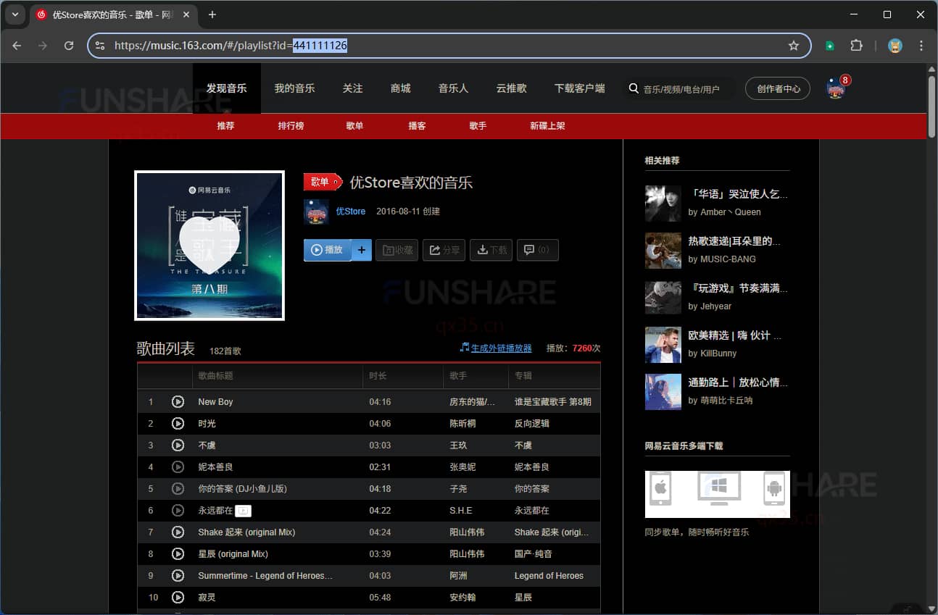Select 歌单 from the red navigation bar
Screen dimensions: 938x615
click(354, 125)
